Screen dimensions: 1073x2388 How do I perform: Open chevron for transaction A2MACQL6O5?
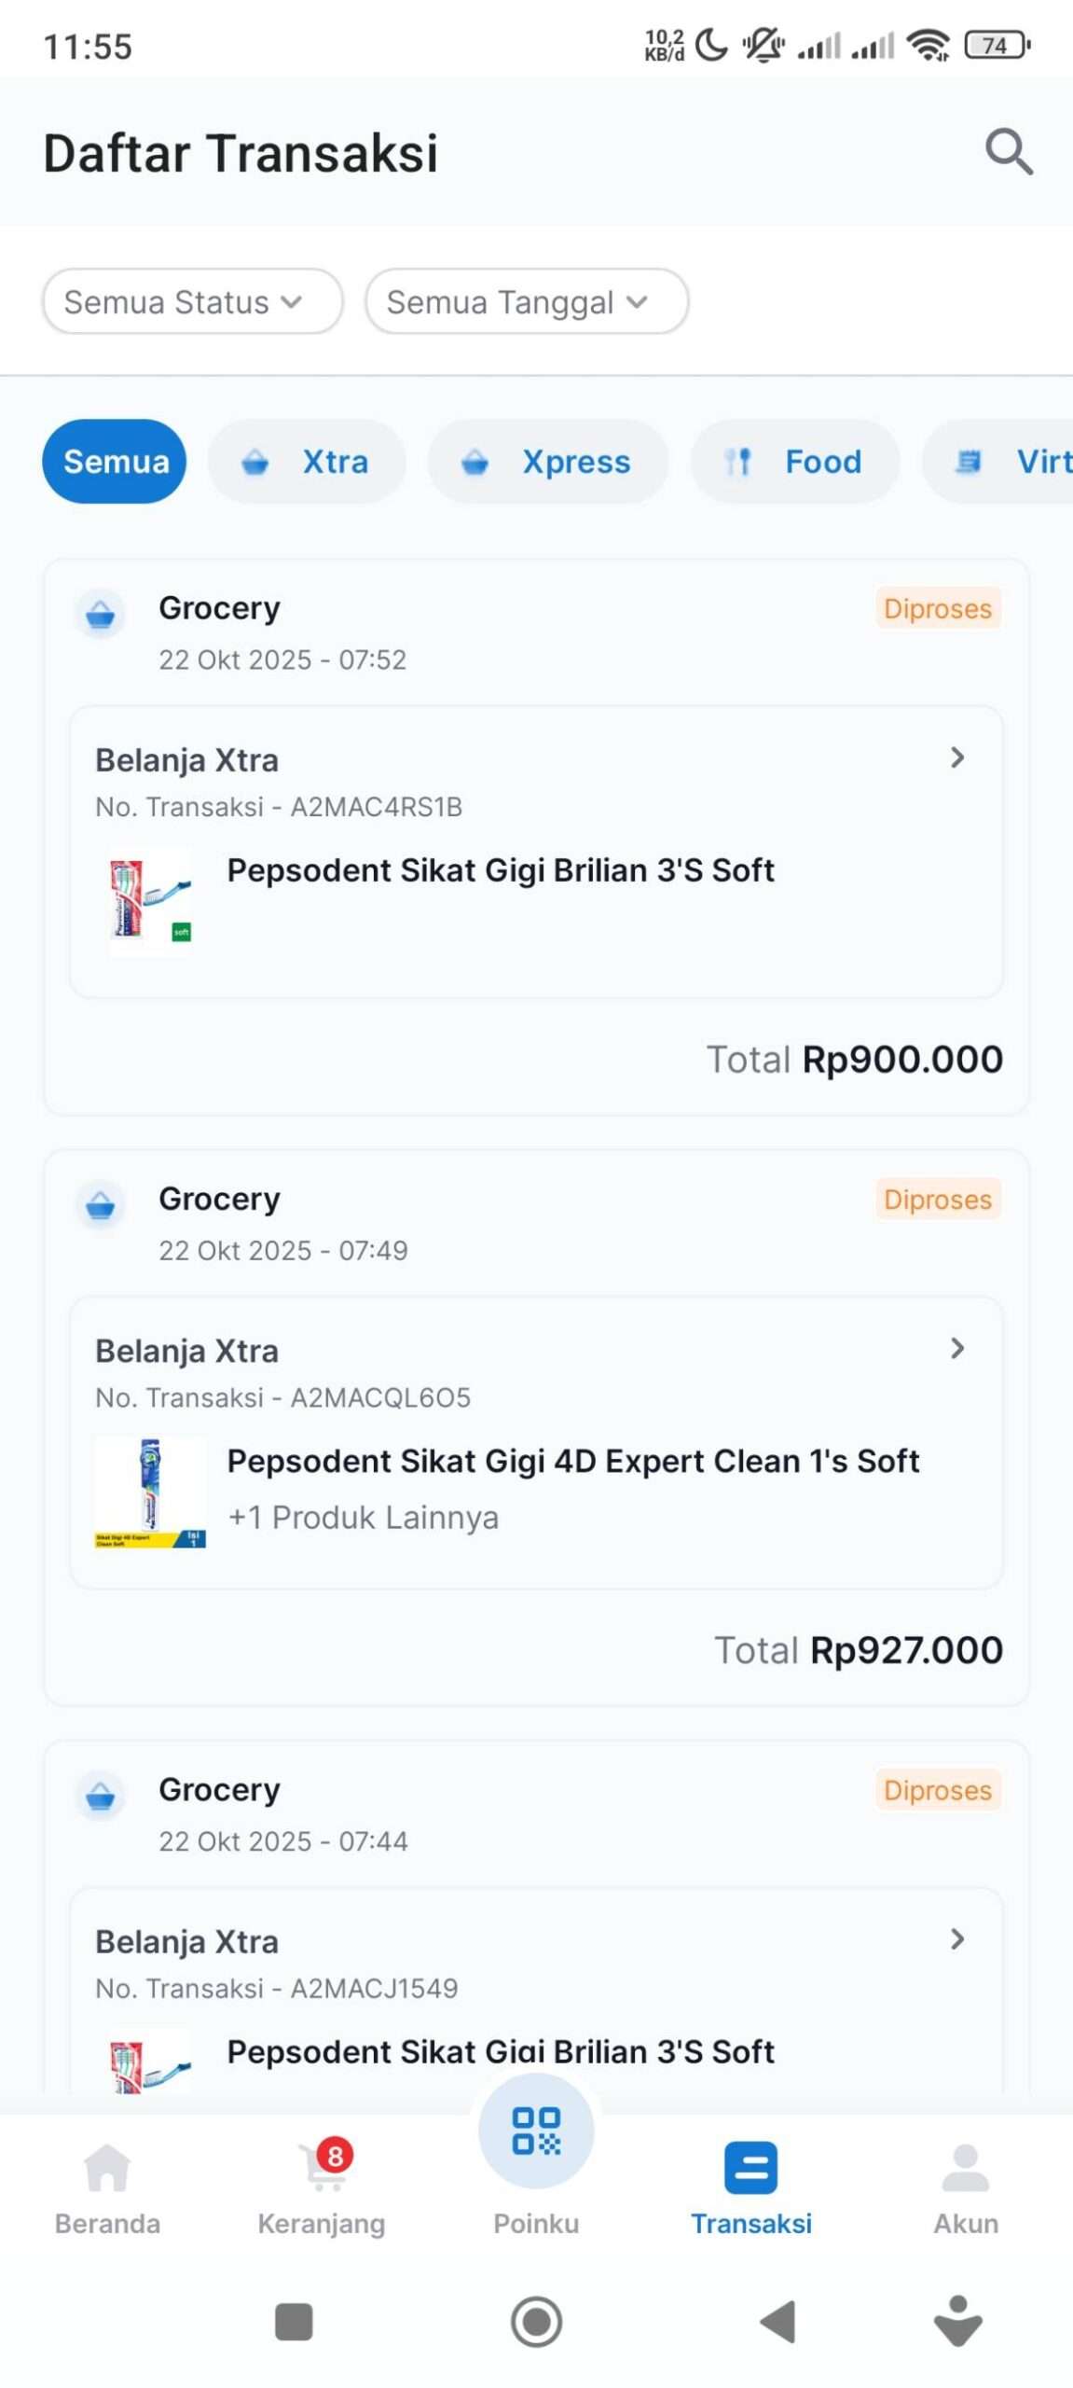(956, 1348)
